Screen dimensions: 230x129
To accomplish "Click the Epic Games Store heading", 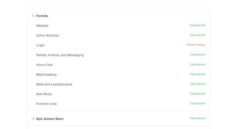I will (50, 119).
